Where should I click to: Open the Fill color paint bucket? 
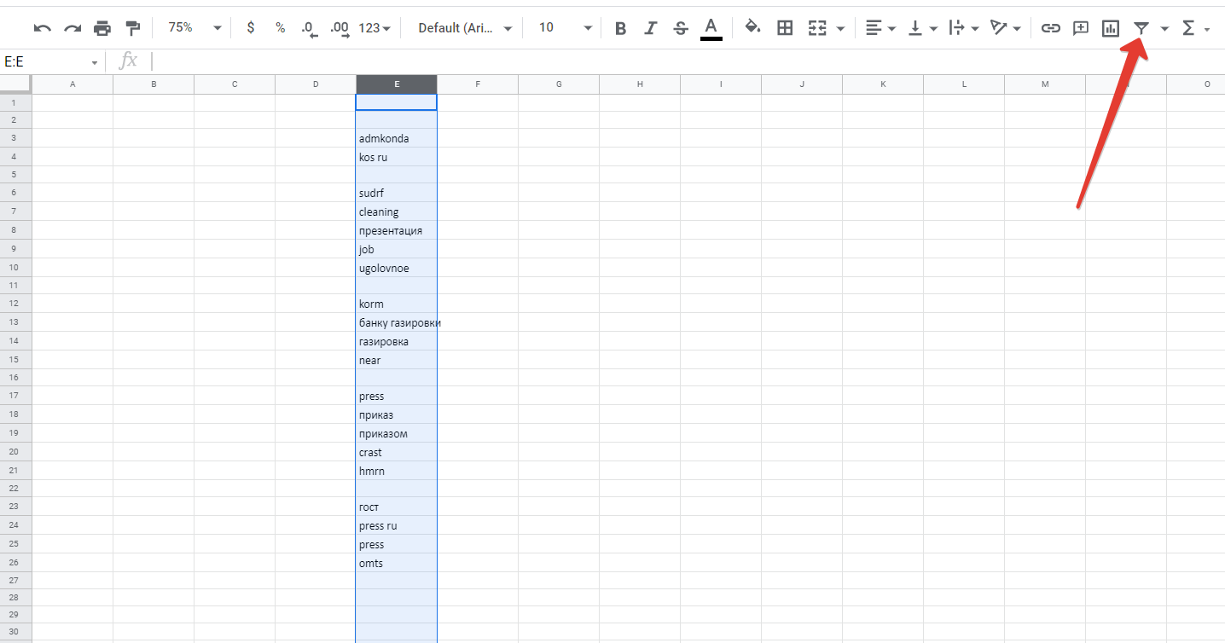pyautogui.click(x=752, y=28)
